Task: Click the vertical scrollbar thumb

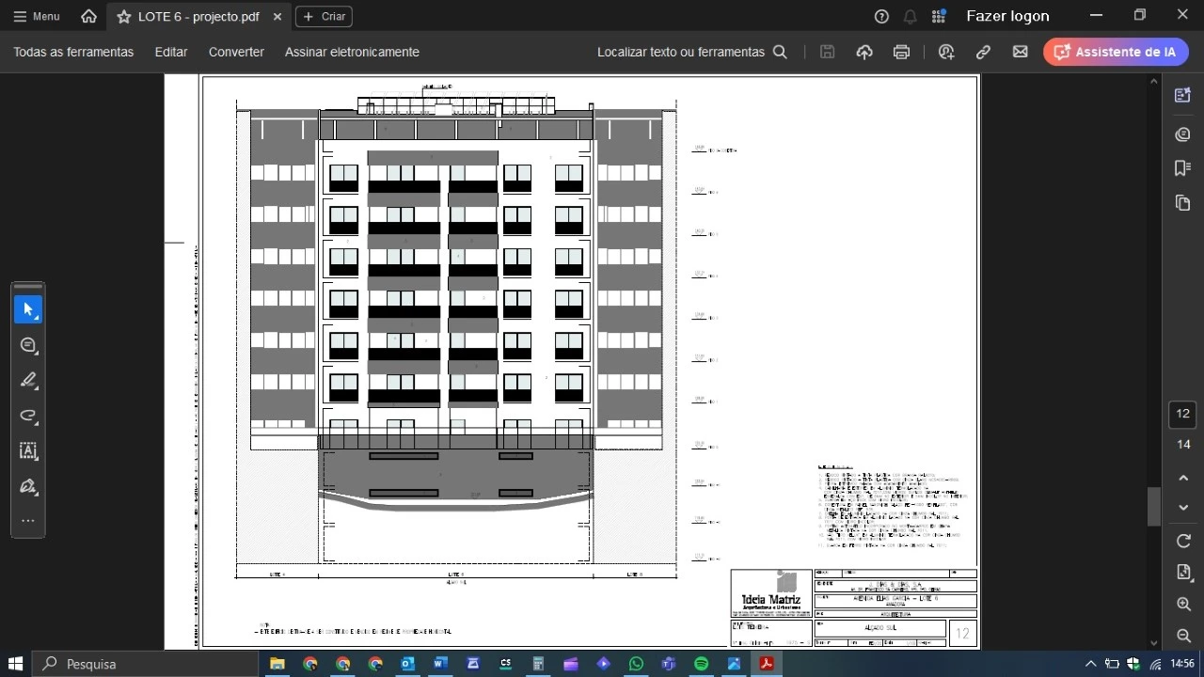Action: [x=1154, y=506]
